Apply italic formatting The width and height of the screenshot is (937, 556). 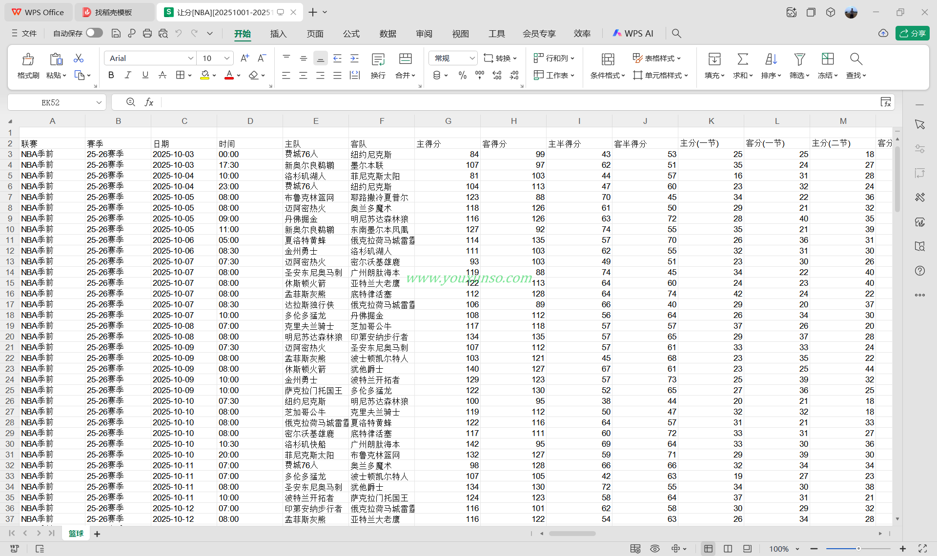click(128, 75)
